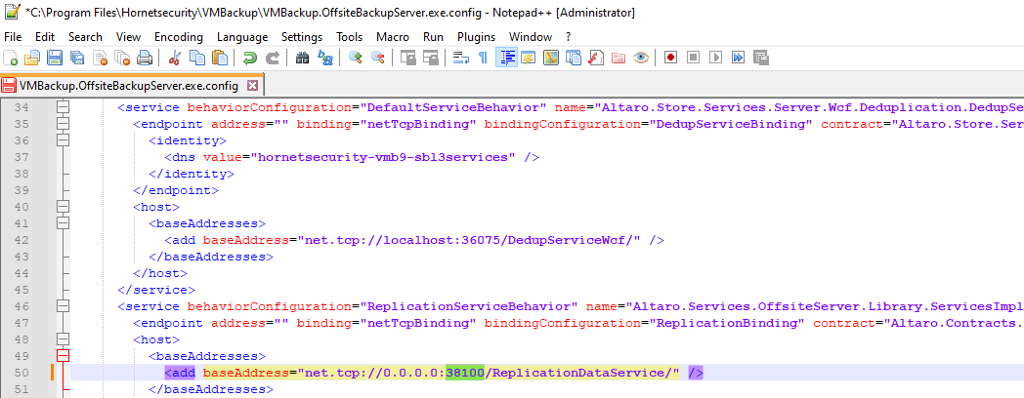Open Find with the binoculars icon
1024x398 pixels.
pos(302,59)
